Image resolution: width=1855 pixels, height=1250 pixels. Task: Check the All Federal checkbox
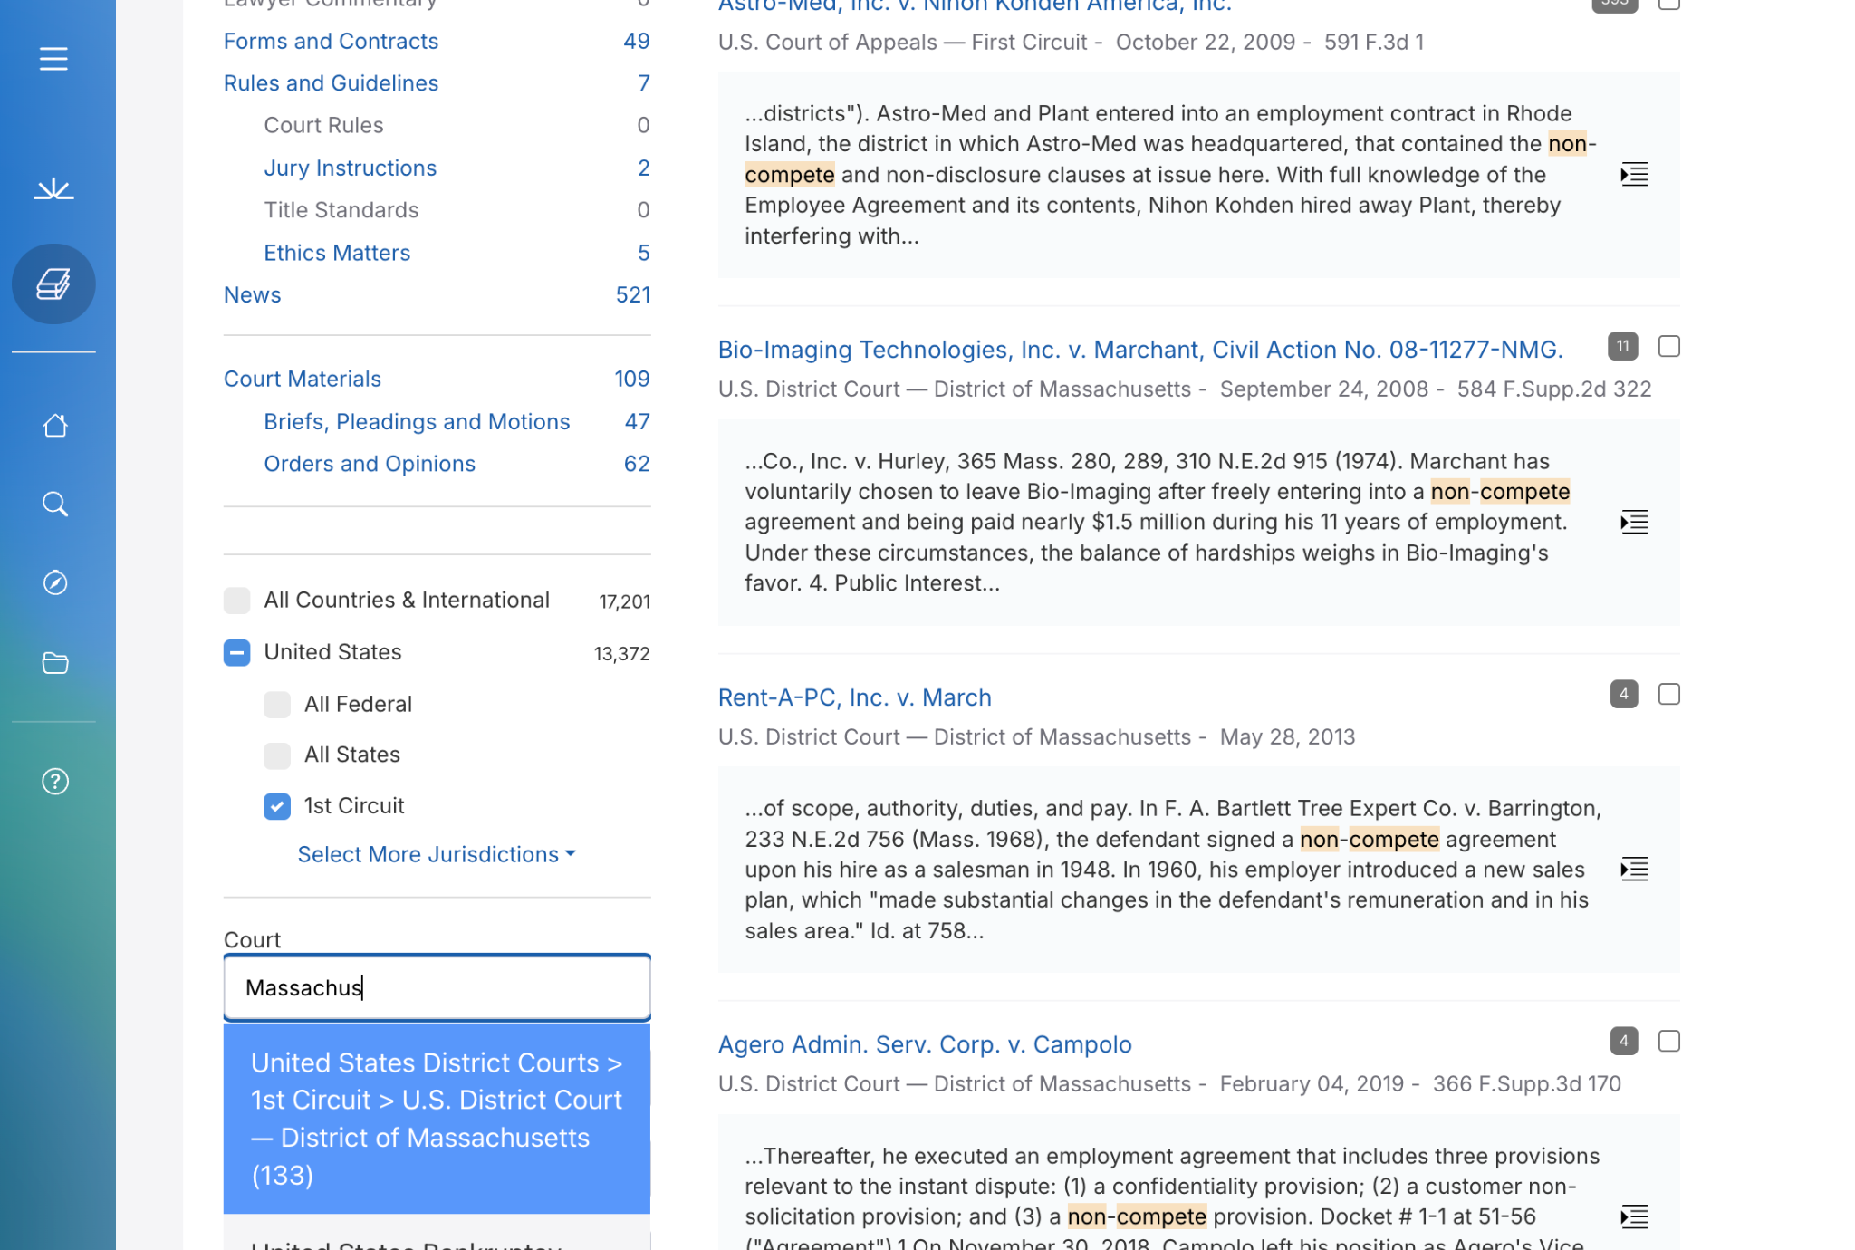(277, 704)
